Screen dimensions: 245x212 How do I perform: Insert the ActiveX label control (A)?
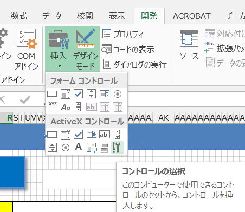click(79, 147)
